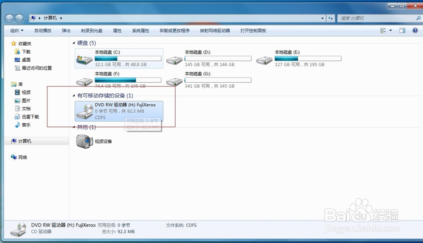Click the E: drive usage bar
This screenshot has height=243, width=423.
click(x=308, y=58)
